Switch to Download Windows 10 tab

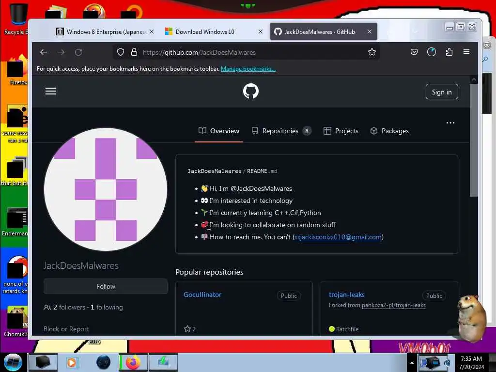[x=205, y=31]
